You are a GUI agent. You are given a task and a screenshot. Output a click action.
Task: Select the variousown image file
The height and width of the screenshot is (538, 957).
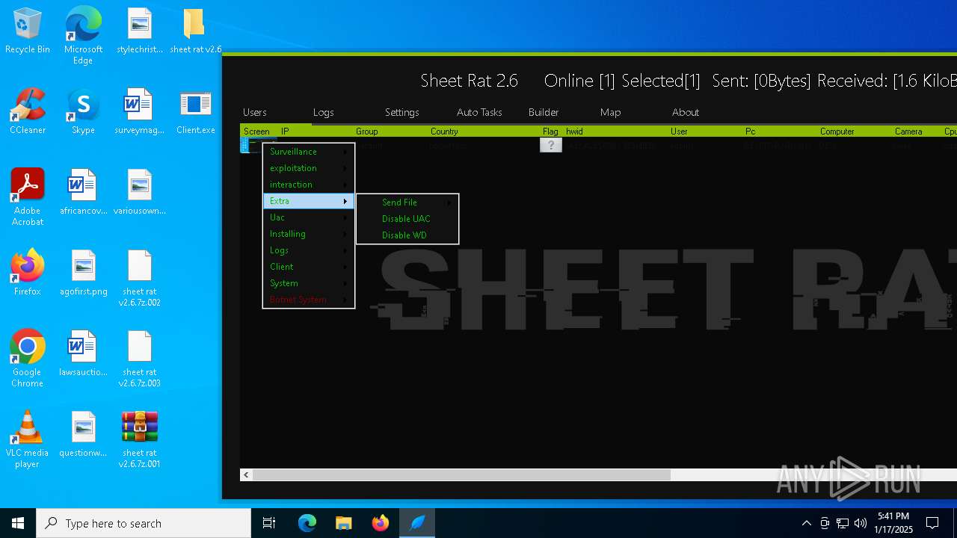140,192
